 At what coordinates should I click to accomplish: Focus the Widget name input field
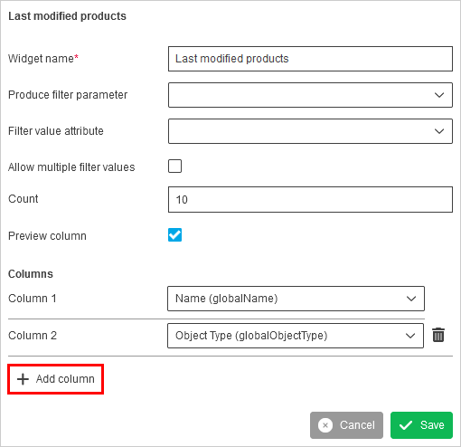tap(310, 59)
